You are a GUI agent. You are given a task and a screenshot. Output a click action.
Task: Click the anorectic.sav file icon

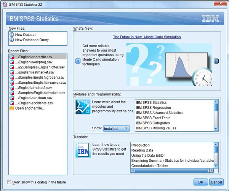point(12,57)
